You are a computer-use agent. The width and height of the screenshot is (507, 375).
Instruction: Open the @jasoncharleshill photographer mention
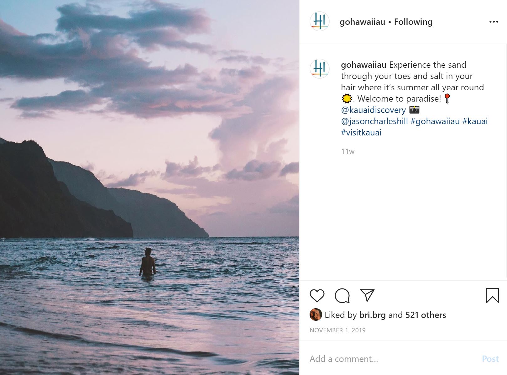(374, 121)
